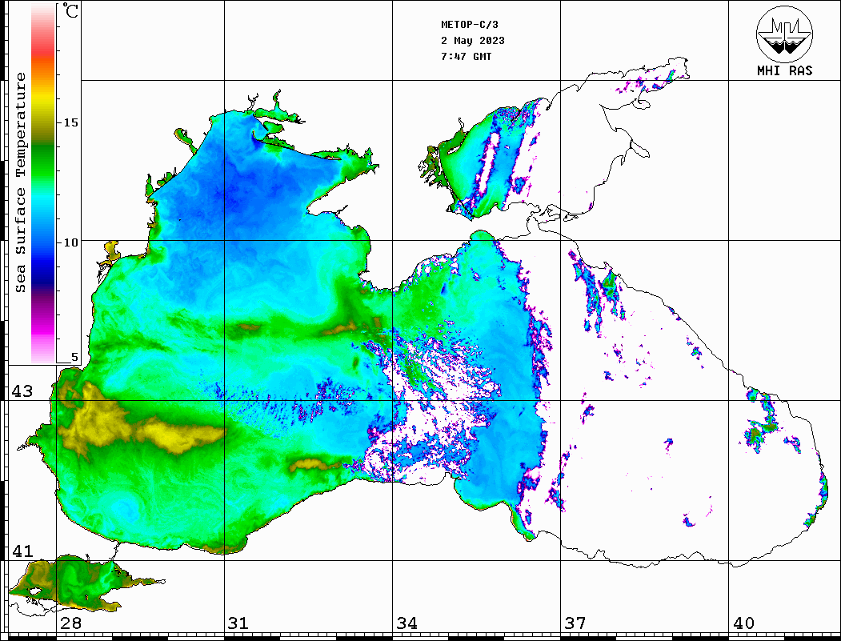Click the '2 May 2023' date text

tap(473, 41)
